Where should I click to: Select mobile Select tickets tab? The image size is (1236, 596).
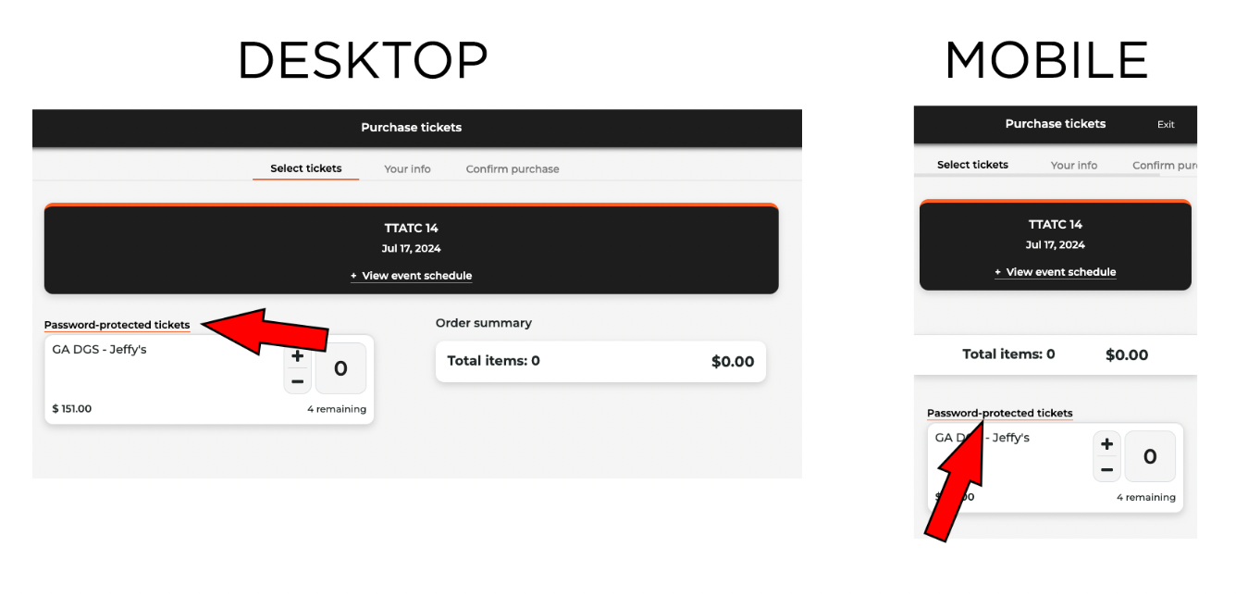point(972,165)
